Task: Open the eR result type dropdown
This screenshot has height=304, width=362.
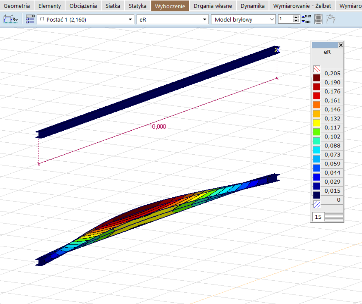Action: (x=173, y=20)
